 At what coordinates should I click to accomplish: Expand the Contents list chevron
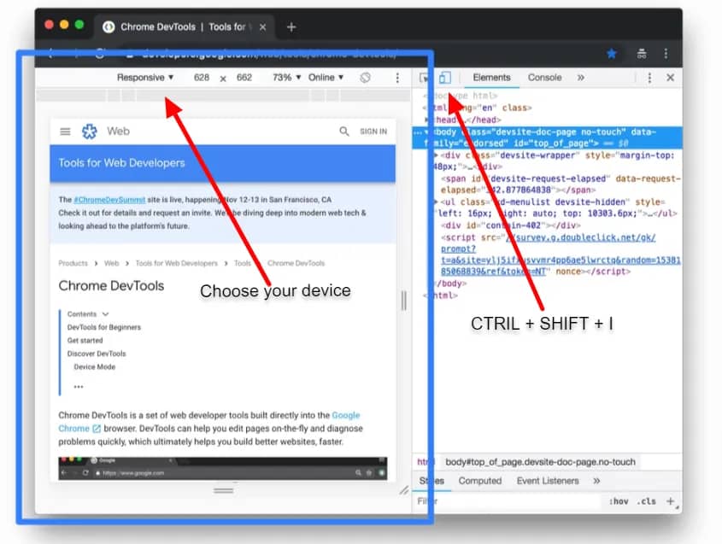[x=105, y=314]
